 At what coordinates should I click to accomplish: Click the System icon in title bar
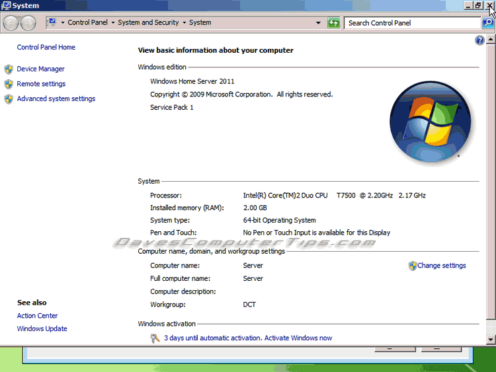6,5
